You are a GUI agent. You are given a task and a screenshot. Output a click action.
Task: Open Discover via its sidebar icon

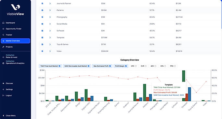(x=3, y=83)
